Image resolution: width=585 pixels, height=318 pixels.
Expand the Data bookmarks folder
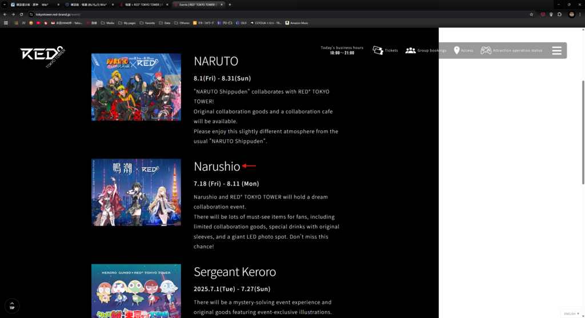click(x=165, y=23)
